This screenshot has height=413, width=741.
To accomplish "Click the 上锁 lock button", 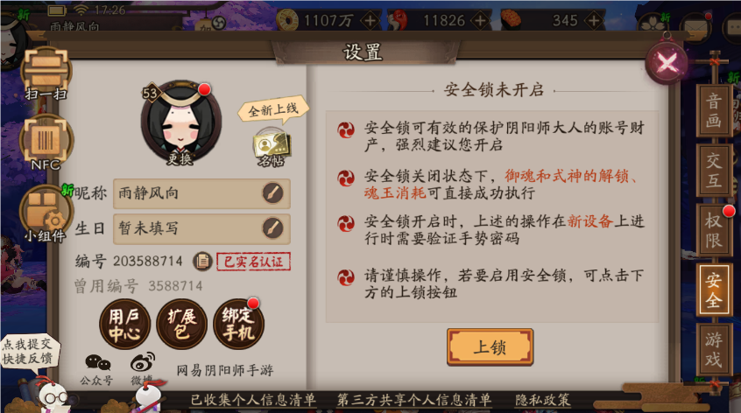I will [490, 347].
